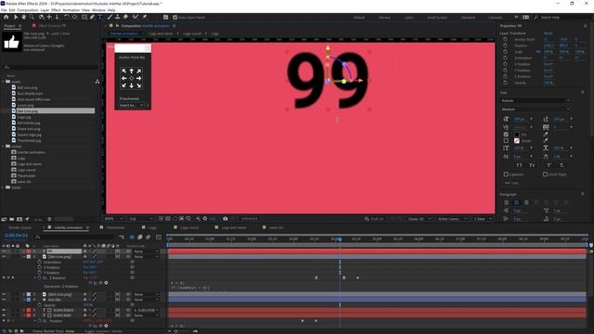Open the File menu
The image size is (594, 334).
click(4, 10)
